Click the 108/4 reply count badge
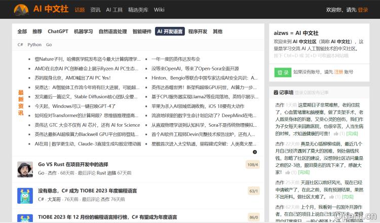The height and width of the screenshot is (223, 380). click(252, 165)
